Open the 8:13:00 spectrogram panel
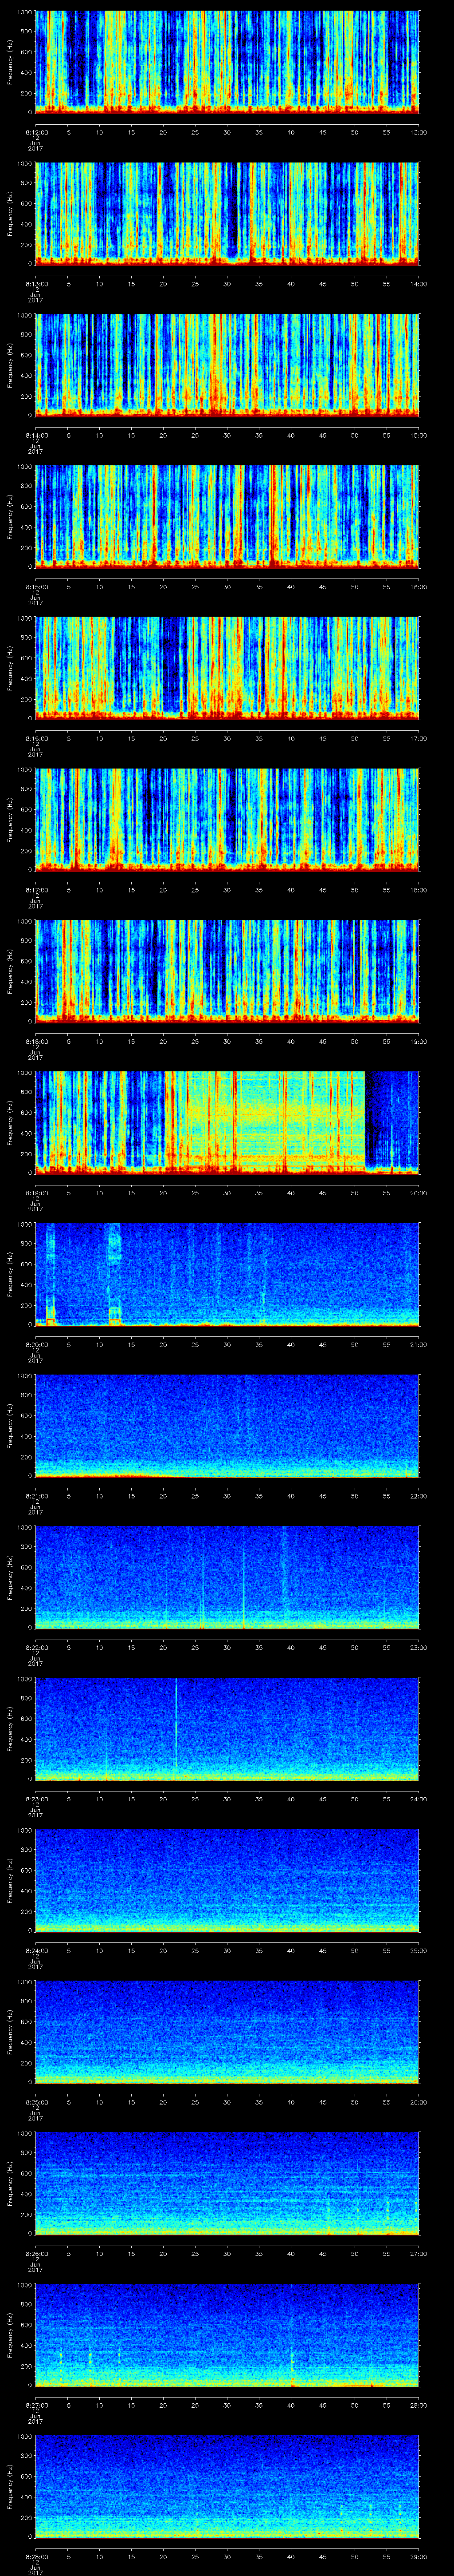 (227, 212)
